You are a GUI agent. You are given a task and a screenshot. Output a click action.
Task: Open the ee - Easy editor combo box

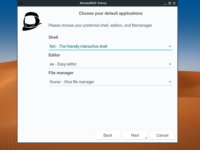click(111, 64)
